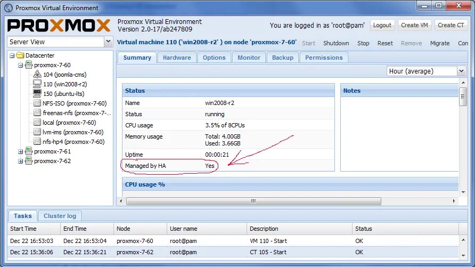Image resolution: width=475 pixels, height=267 pixels.
Task: Expand the proxmox-7-62 node
Action: pos(20,161)
